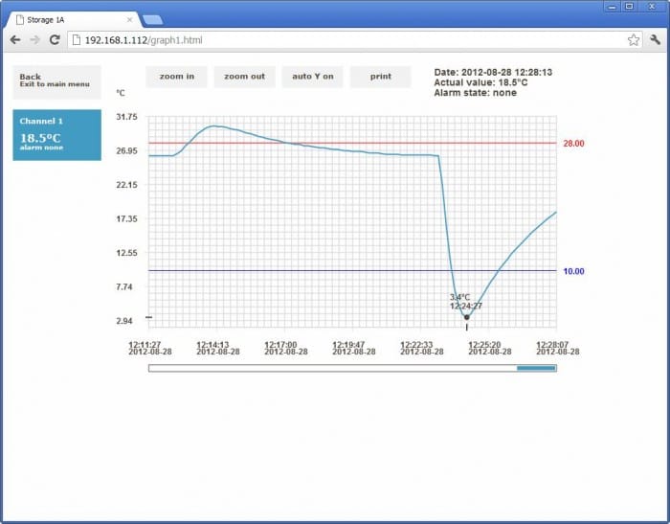Click the blue timeline scrollbar thumb
670x524 pixels.
click(536, 368)
